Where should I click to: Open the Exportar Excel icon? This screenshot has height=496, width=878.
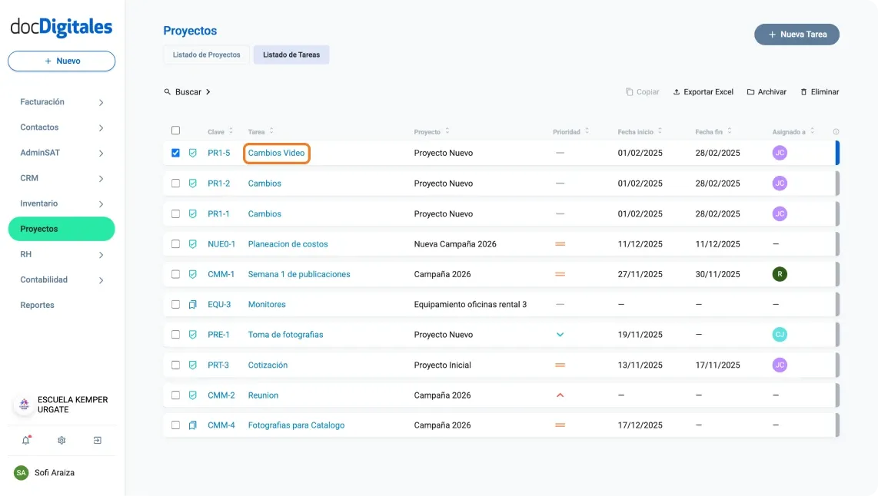pos(678,91)
